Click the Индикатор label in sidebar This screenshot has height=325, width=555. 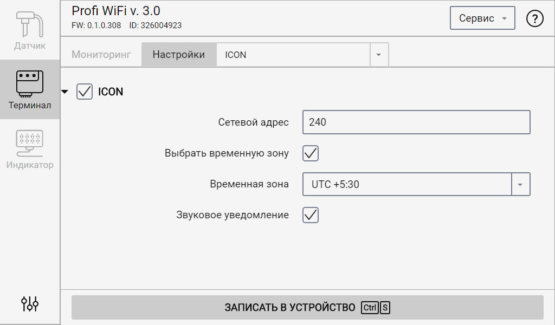point(30,165)
